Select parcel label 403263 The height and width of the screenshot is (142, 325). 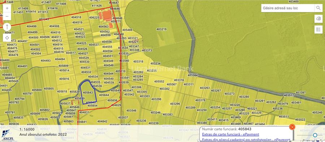pos(205,88)
